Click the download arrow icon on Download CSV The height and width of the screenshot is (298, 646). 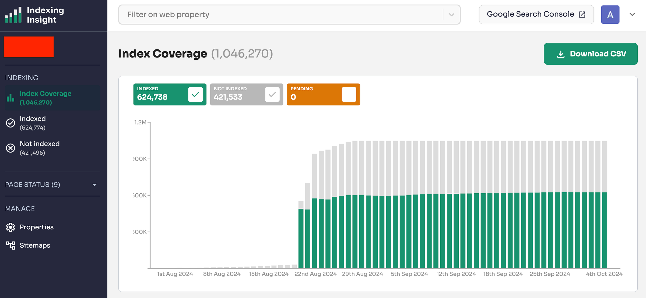pyautogui.click(x=561, y=54)
